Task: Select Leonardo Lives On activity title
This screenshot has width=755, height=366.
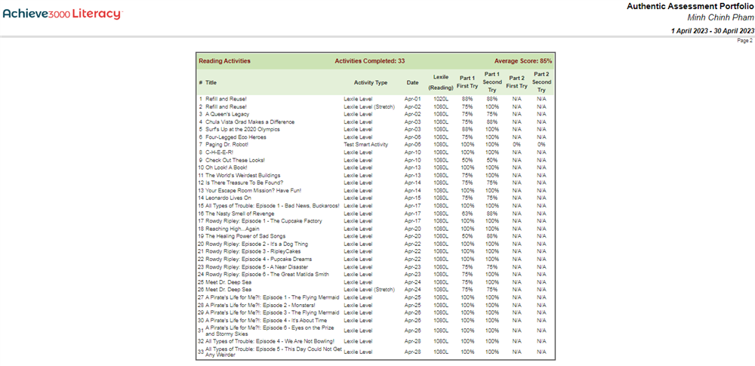Action: click(228, 198)
